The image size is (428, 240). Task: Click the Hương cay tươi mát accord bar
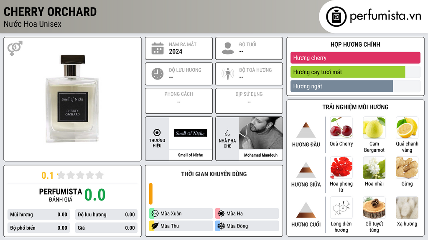click(x=355, y=72)
